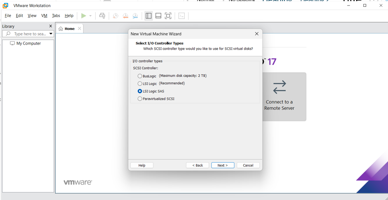Click the < Back button
Image resolution: width=388 pixels, height=200 pixels.
(x=197, y=165)
